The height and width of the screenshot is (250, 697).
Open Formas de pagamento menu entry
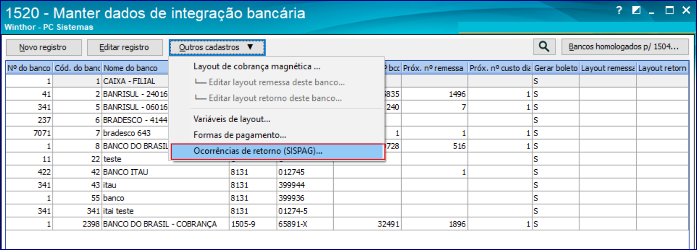click(240, 135)
